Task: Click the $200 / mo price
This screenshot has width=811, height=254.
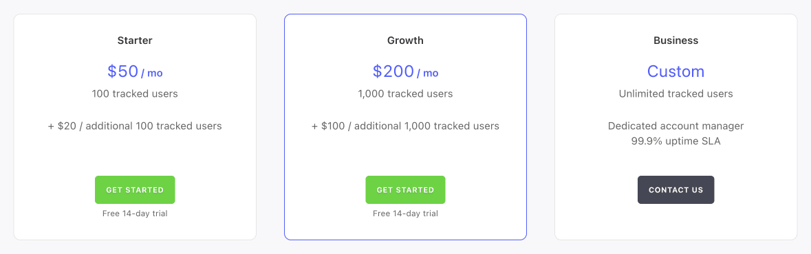Action: pos(406,71)
